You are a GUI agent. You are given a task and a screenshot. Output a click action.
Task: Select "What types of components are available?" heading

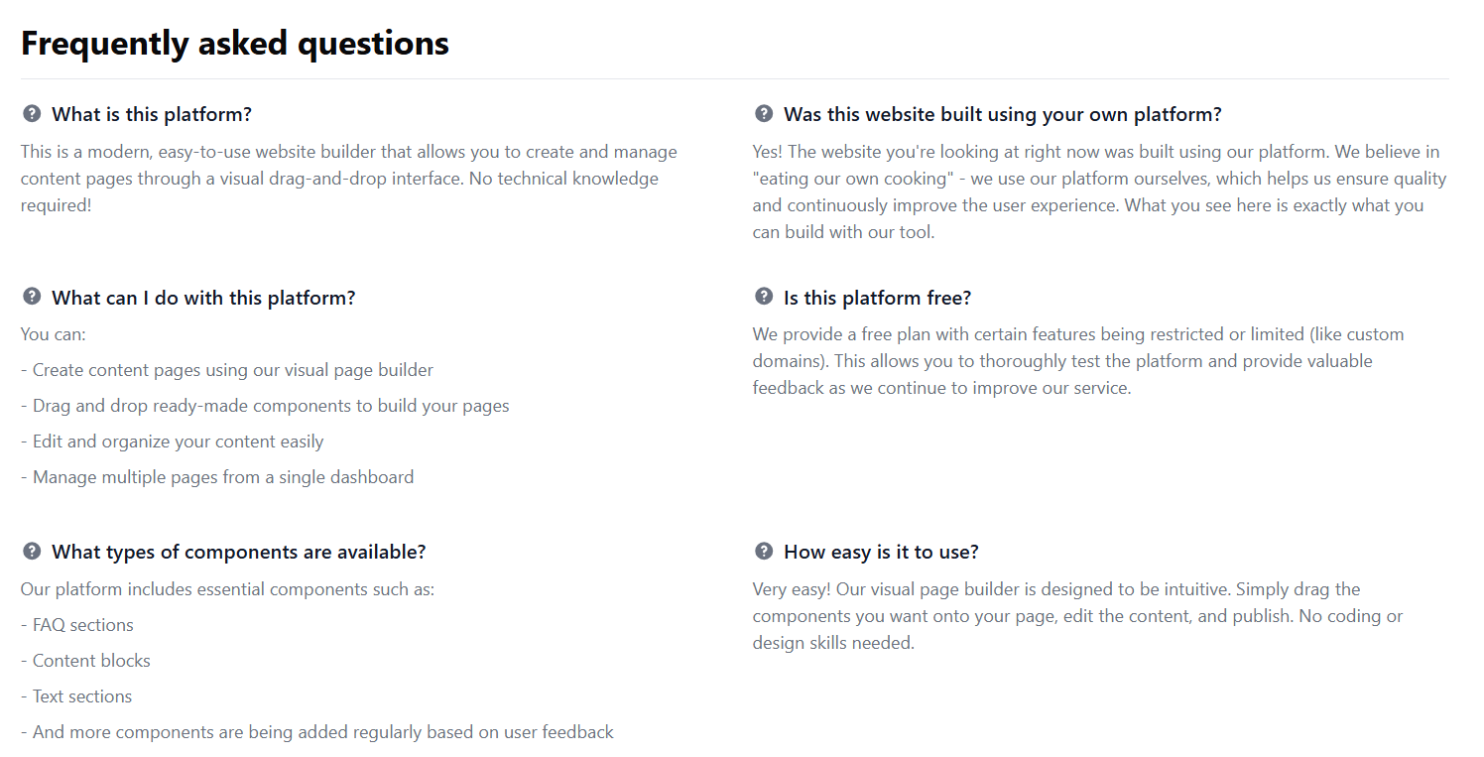point(238,552)
